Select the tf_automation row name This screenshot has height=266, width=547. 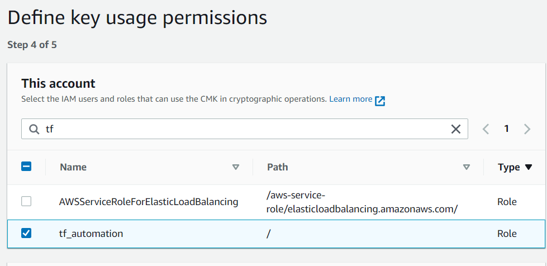91,234
